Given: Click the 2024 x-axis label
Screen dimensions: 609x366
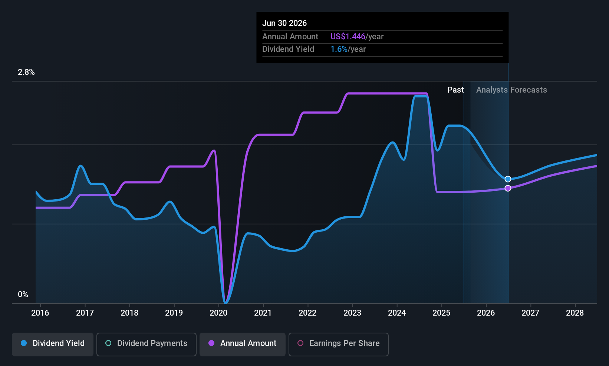Looking at the screenshot, I should click(397, 313).
